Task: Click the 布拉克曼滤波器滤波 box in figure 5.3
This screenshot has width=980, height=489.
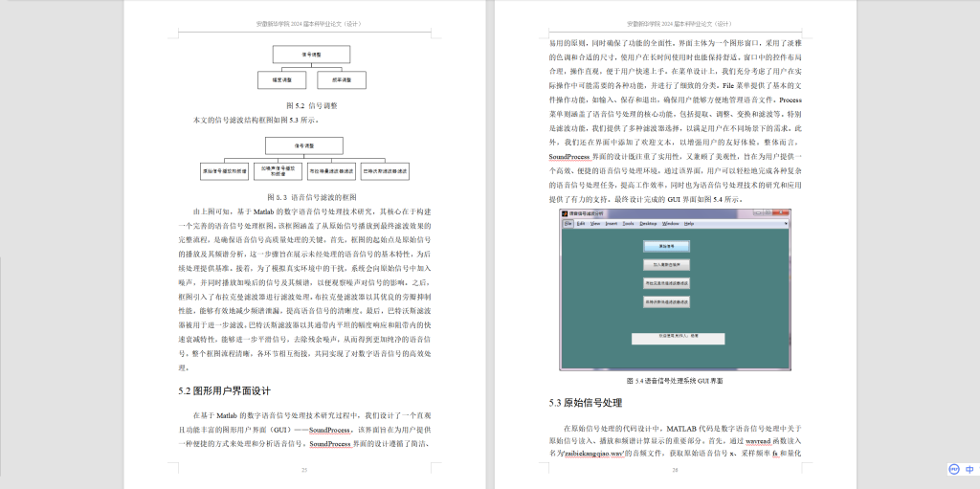Action: tap(332, 169)
